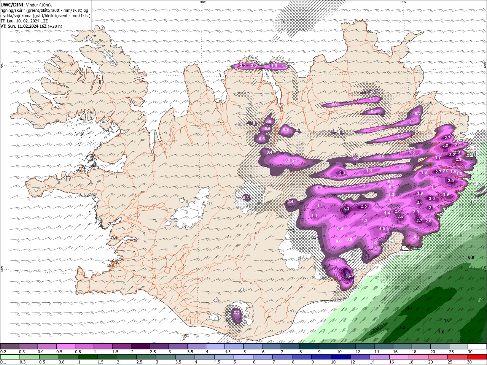
Task: Click the 15W longitude label
Action: click(x=403, y=2)
